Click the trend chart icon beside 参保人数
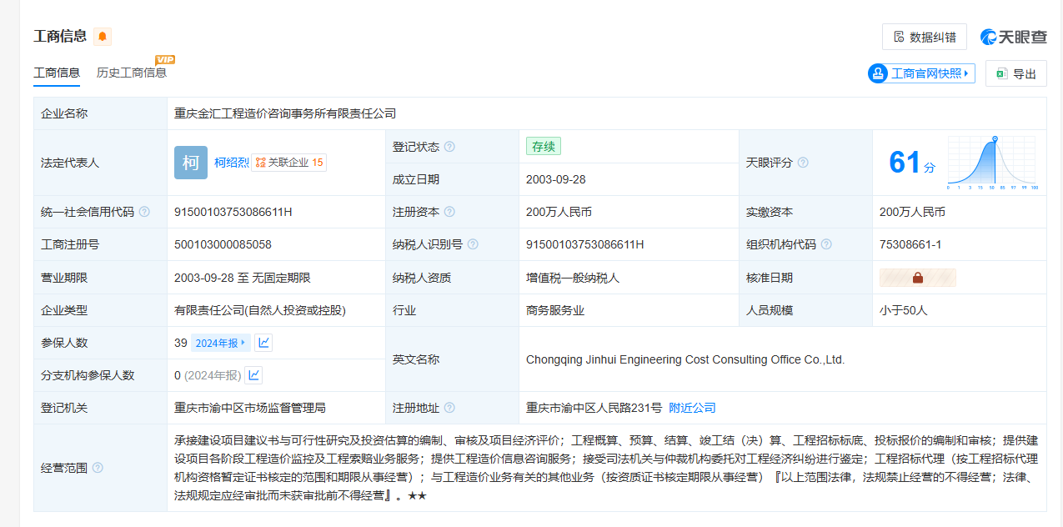1063x527 pixels. click(x=263, y=343)
